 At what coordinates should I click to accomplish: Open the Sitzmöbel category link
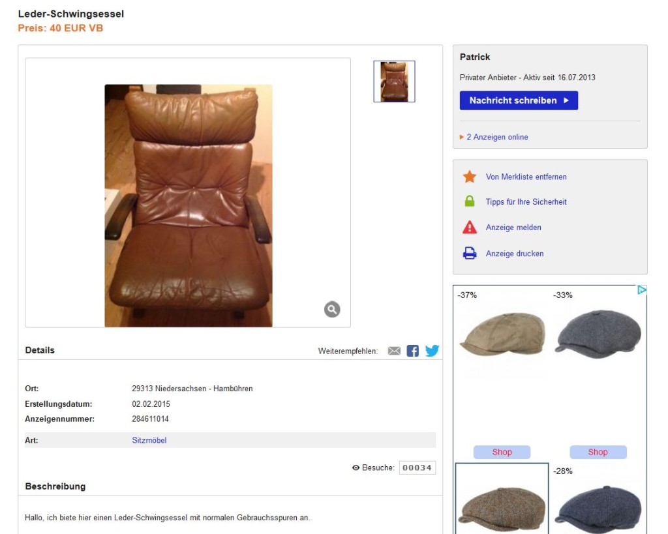(149, 440)
